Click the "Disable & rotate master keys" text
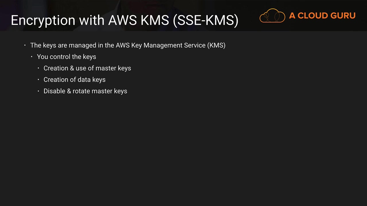367x206 pixels. [x=85, y=91]
